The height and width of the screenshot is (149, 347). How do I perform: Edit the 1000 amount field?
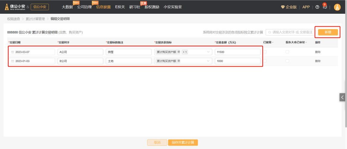[238, 61]
